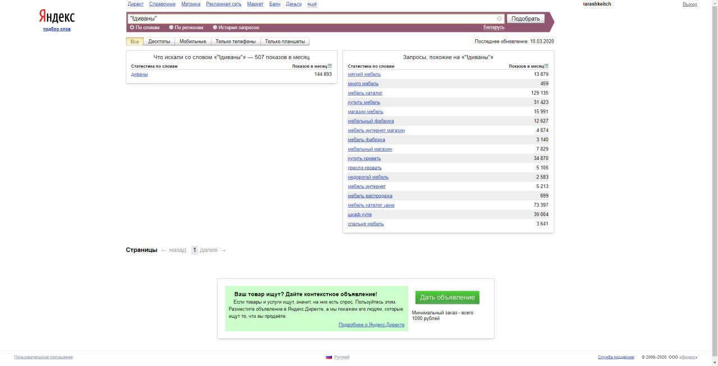Open 'Пользовательское соглашение' footer link
718x366 pixels.
pyautogui.click(x=44, y=357)
